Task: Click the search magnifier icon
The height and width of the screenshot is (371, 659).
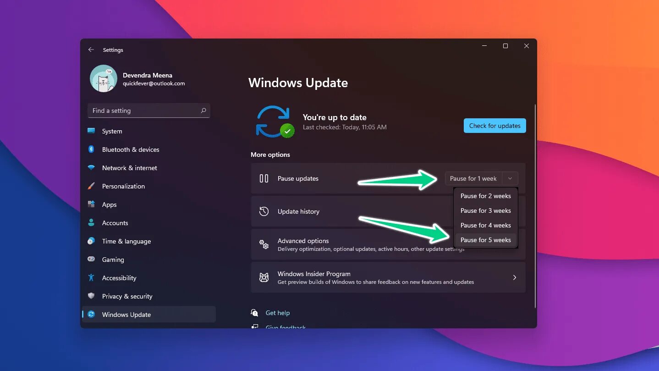Action: pos(203,111)
